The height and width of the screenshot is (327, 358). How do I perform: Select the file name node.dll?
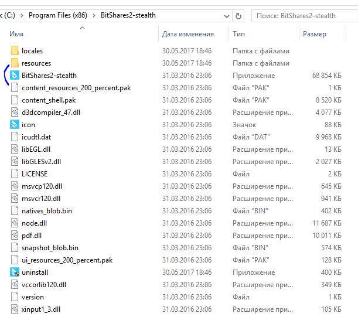(34, 223)
